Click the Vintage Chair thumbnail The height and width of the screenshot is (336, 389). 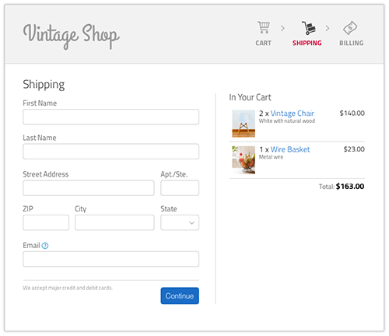click(244, 124)
